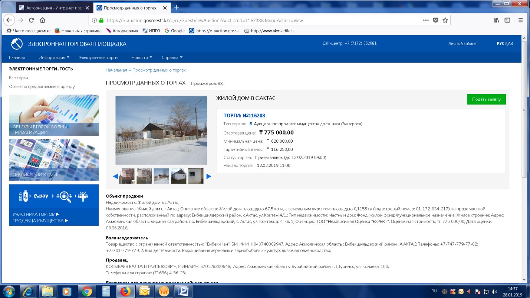Click the Pocket save icon in the address bar

(436, 20)
